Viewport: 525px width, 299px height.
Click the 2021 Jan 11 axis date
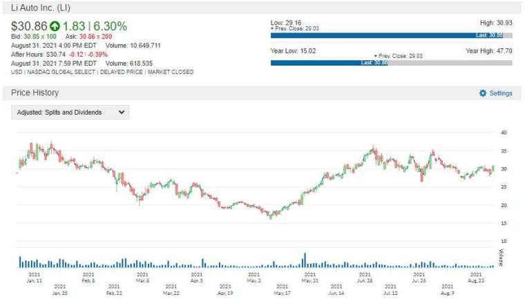[x=34, y=278]
